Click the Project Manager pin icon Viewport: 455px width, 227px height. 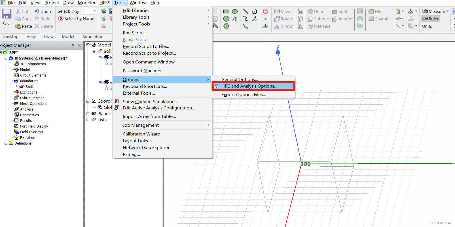coord(73,45)
